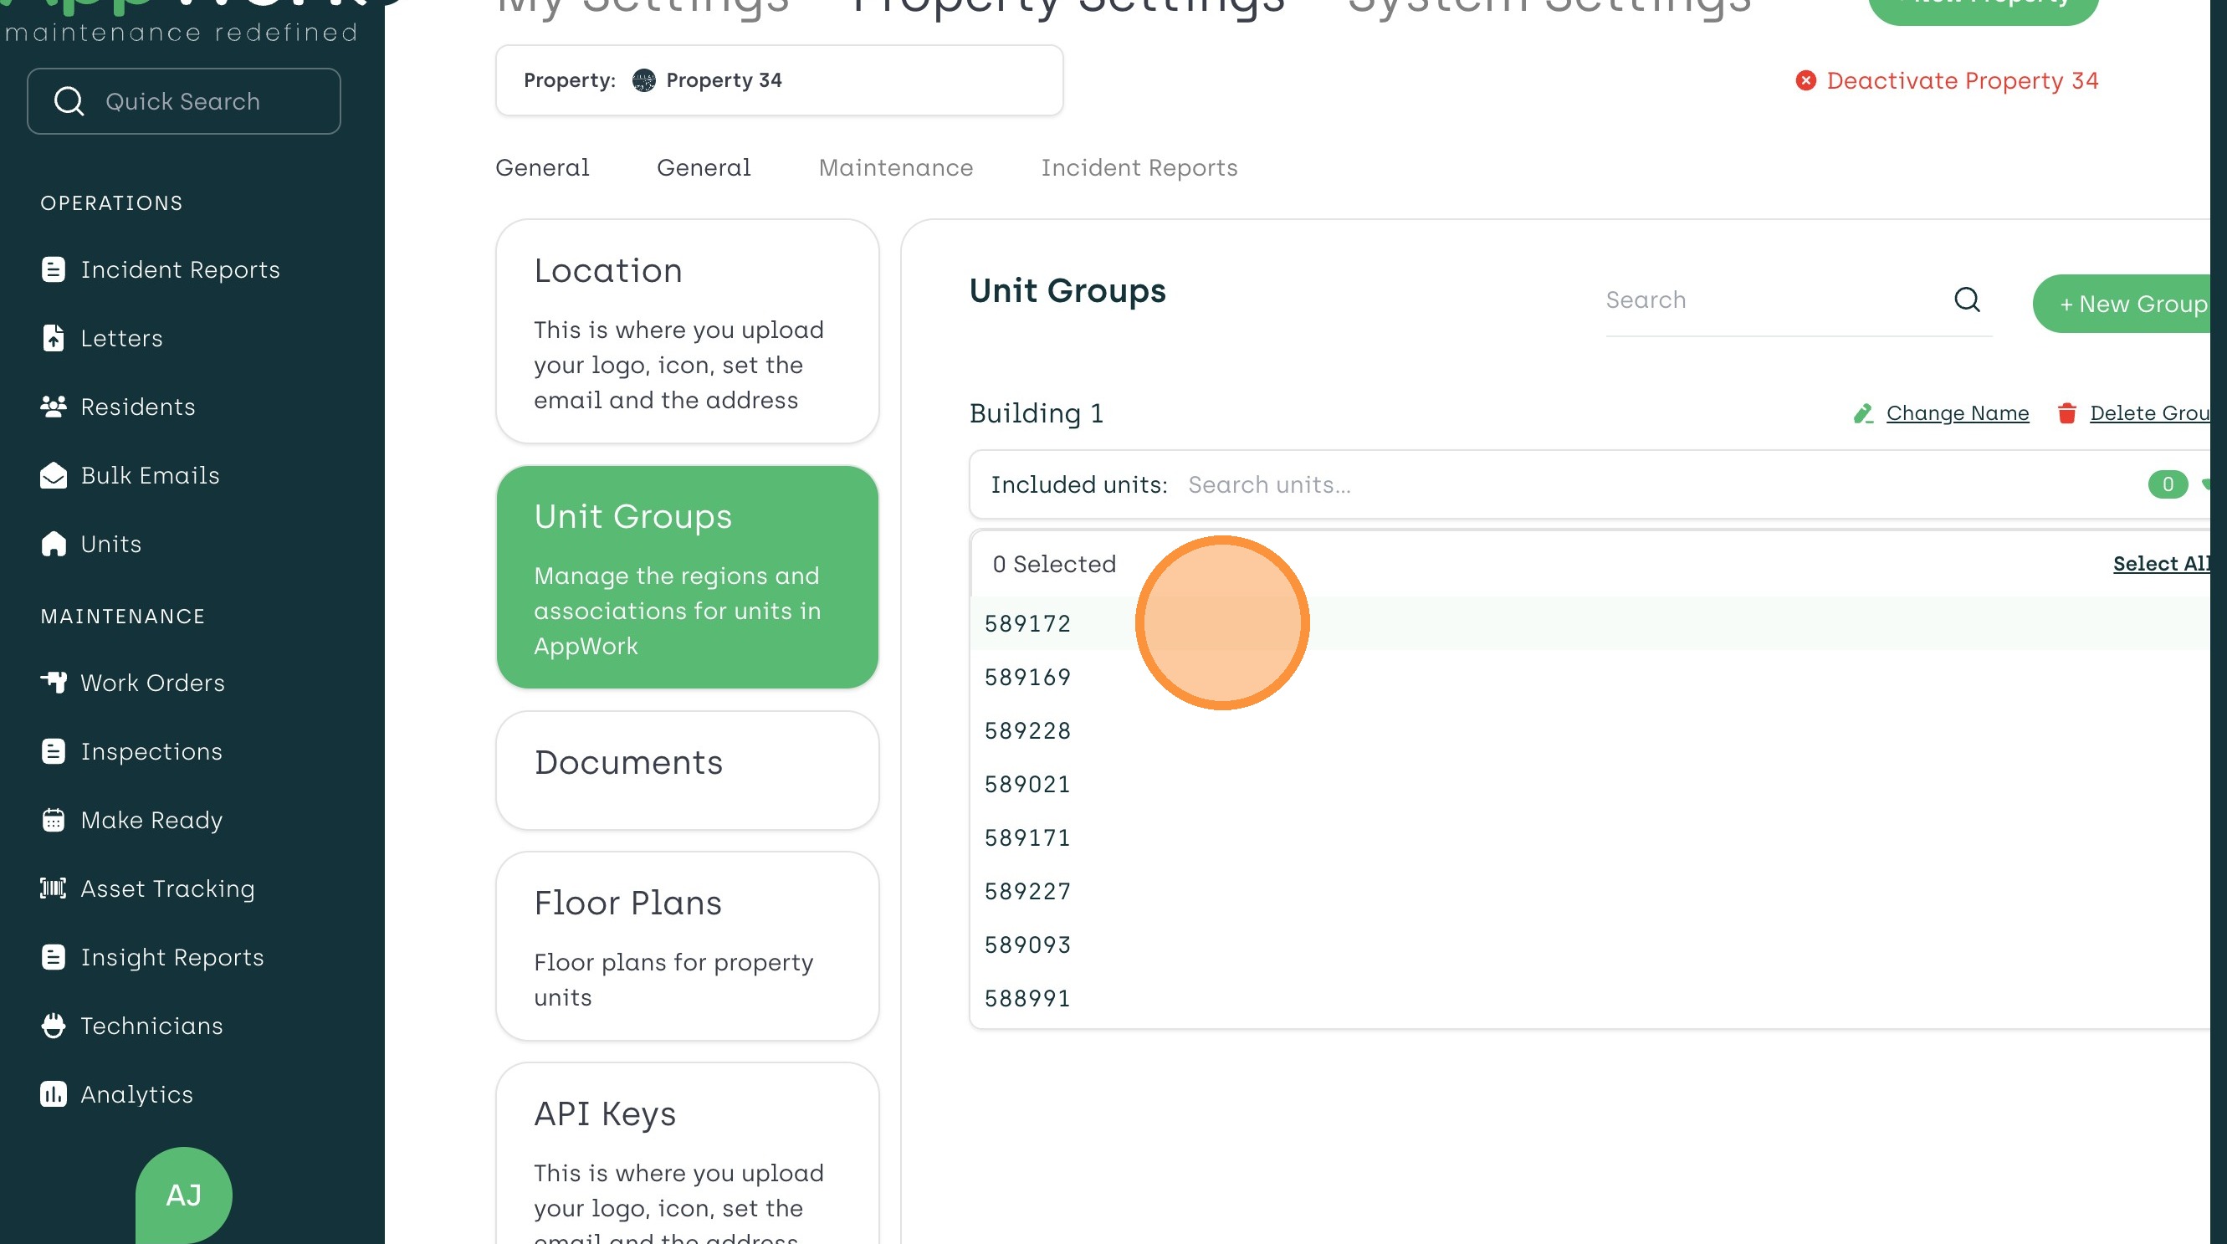This screenshot has width=2227, height=1244.
Task: Open Bulk Emails envelope icon
Action: [53, 475]
